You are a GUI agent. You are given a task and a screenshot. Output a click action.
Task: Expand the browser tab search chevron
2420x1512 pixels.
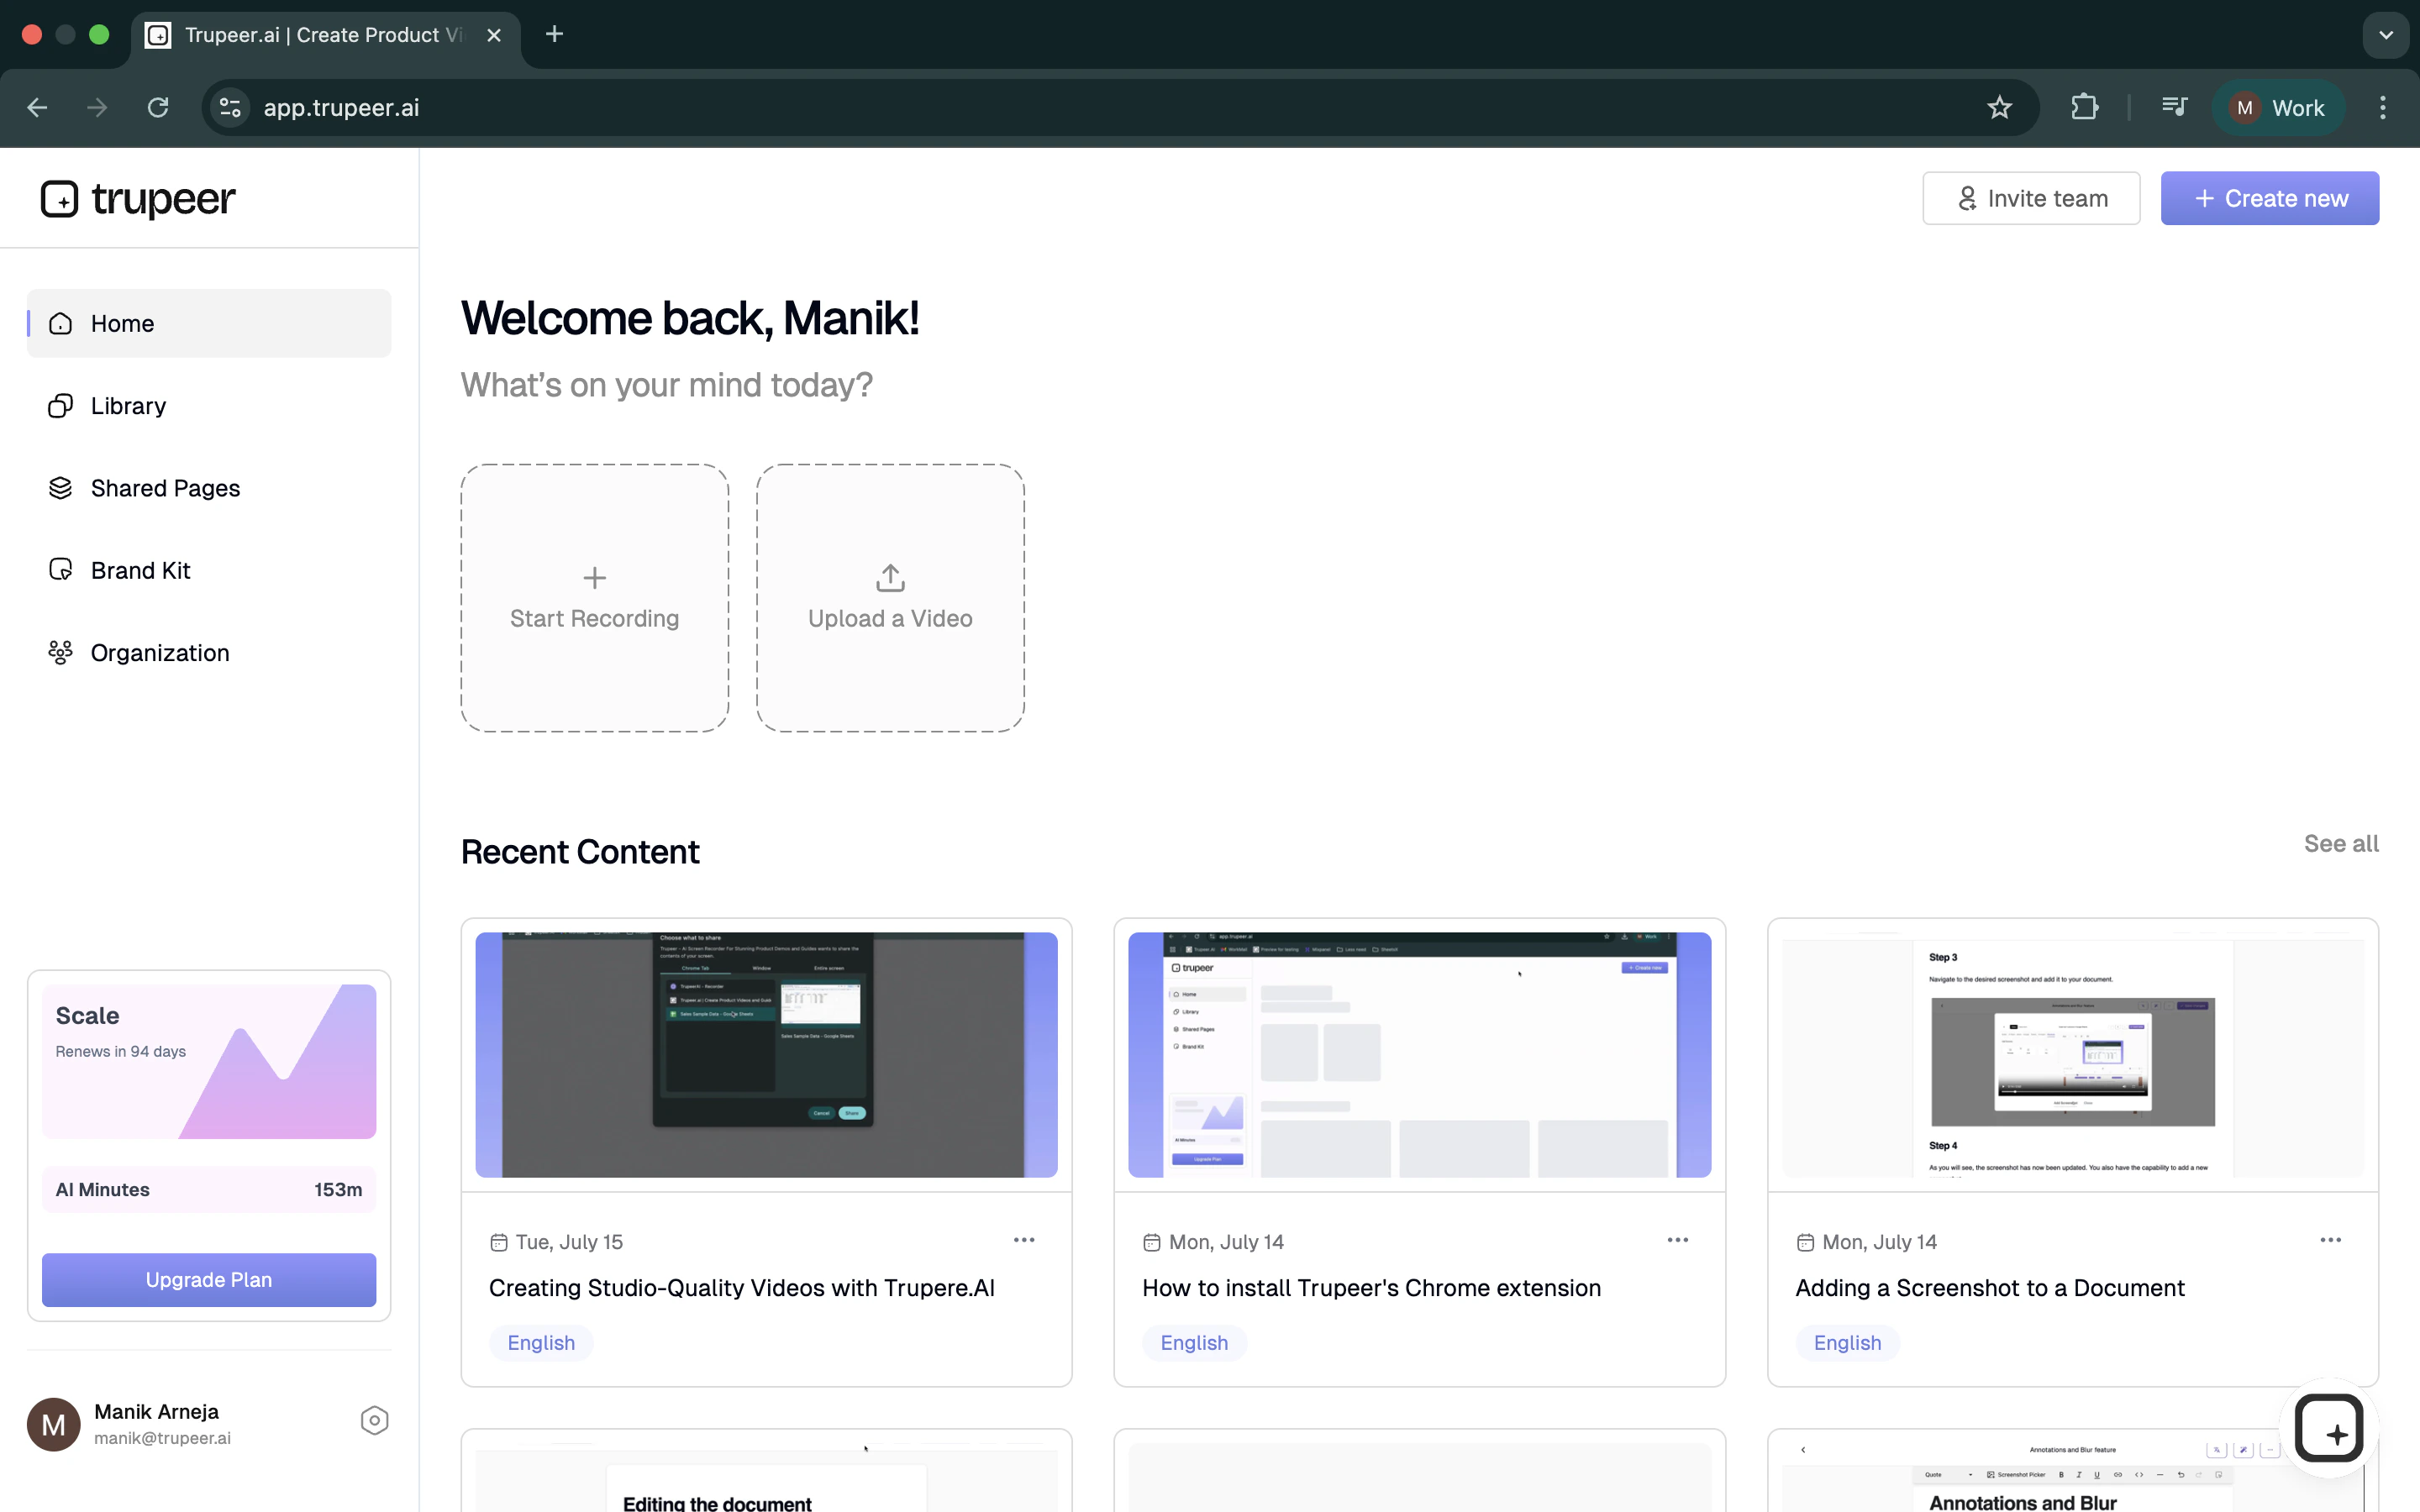click(x=2385, y=35)
